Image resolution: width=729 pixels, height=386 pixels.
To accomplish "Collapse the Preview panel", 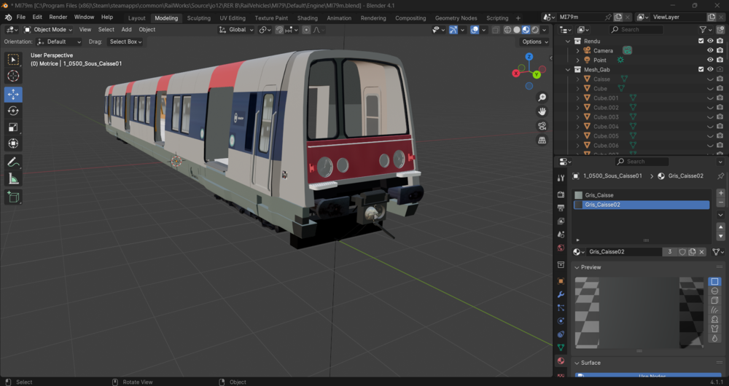I will tap(590, 267).
